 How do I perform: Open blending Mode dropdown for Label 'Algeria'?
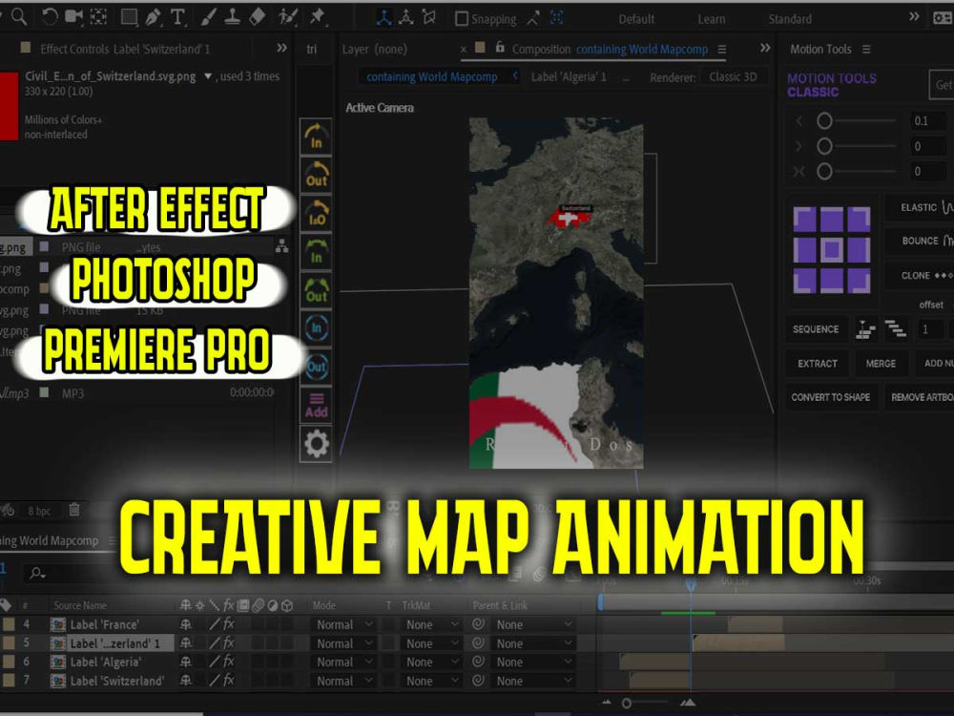[343, 662]
